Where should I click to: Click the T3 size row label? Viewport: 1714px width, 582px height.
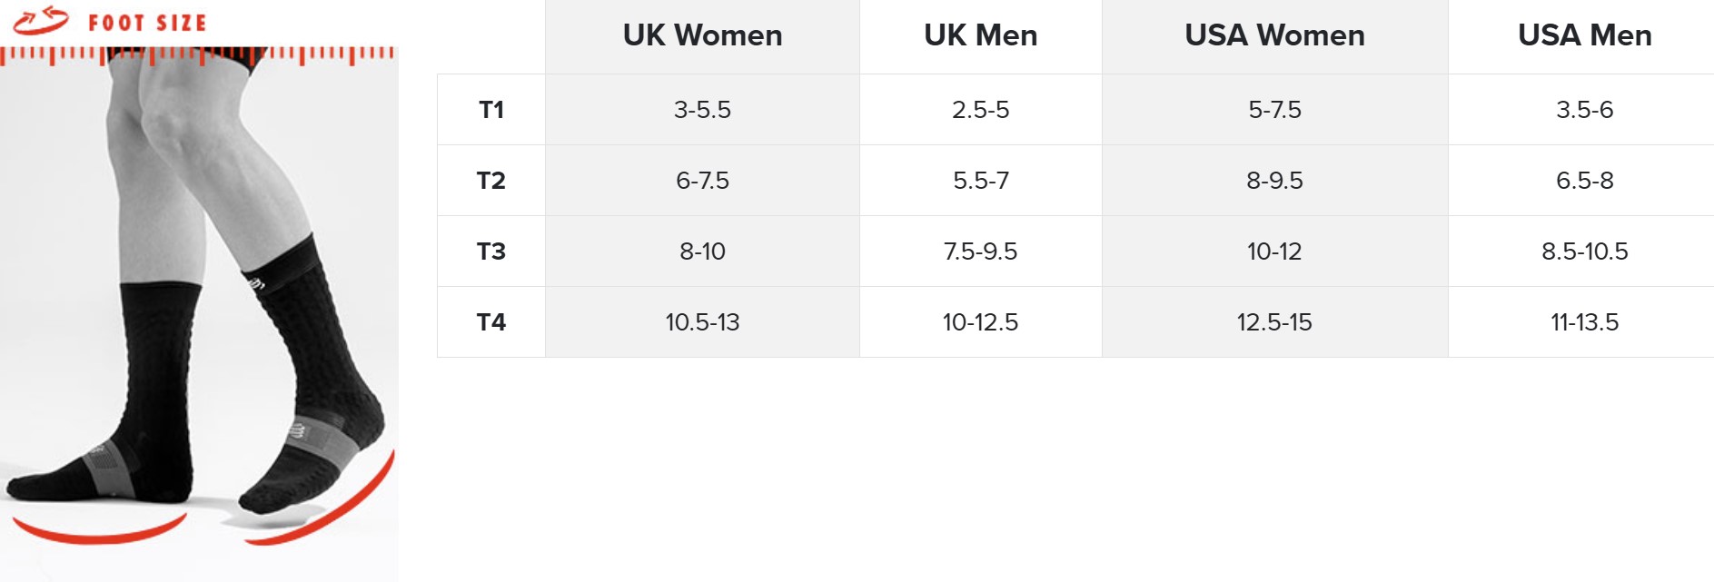coord(491,252)
